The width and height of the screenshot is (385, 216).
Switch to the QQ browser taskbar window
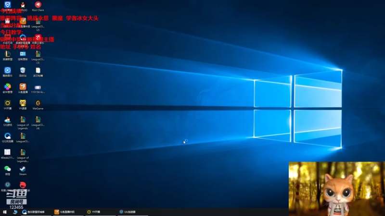coord(36,212)
